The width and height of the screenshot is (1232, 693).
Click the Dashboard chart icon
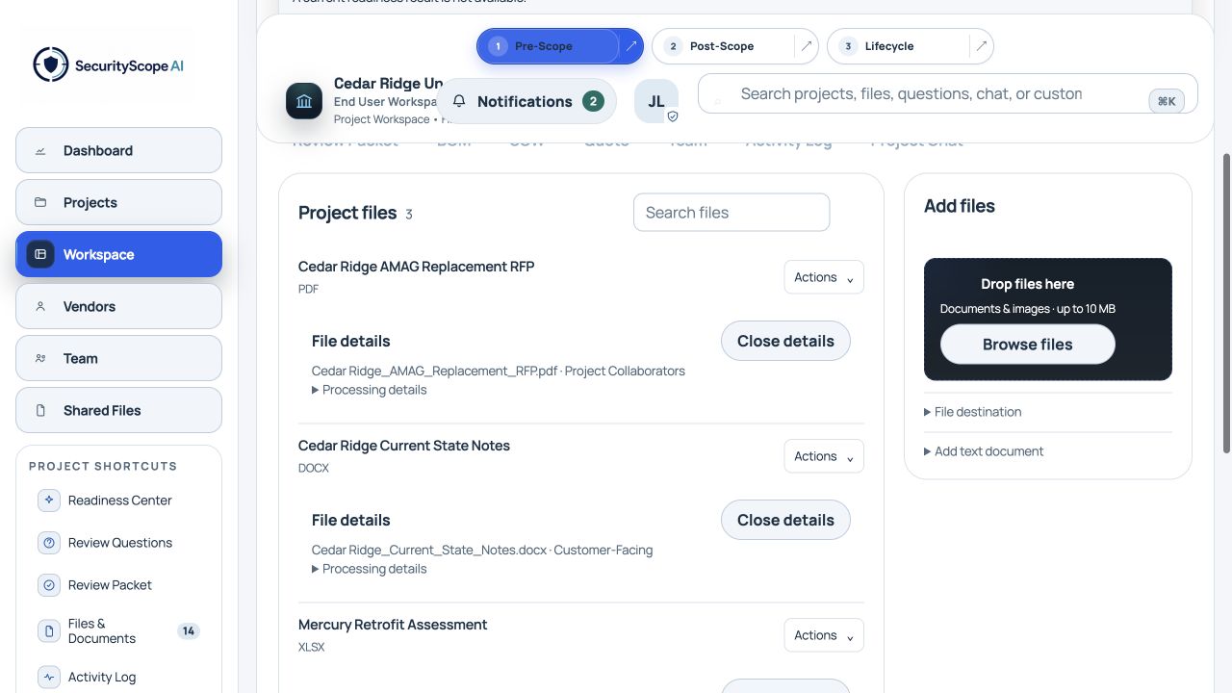[x=40, y=151]
